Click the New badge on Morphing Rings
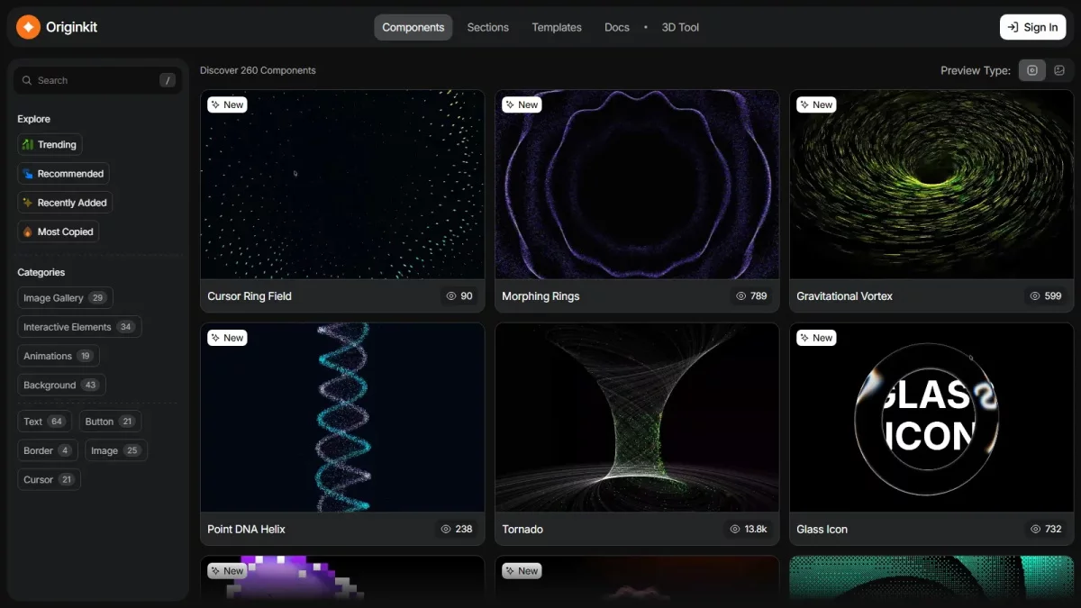This screenshot has height=608, width=1081. [522, 104]
